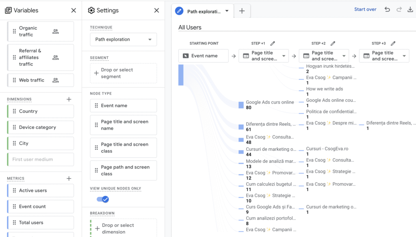This screenshot has width=416, height=237.
Task: Add a new dimension with plus icon
Action: pos(69,99)
